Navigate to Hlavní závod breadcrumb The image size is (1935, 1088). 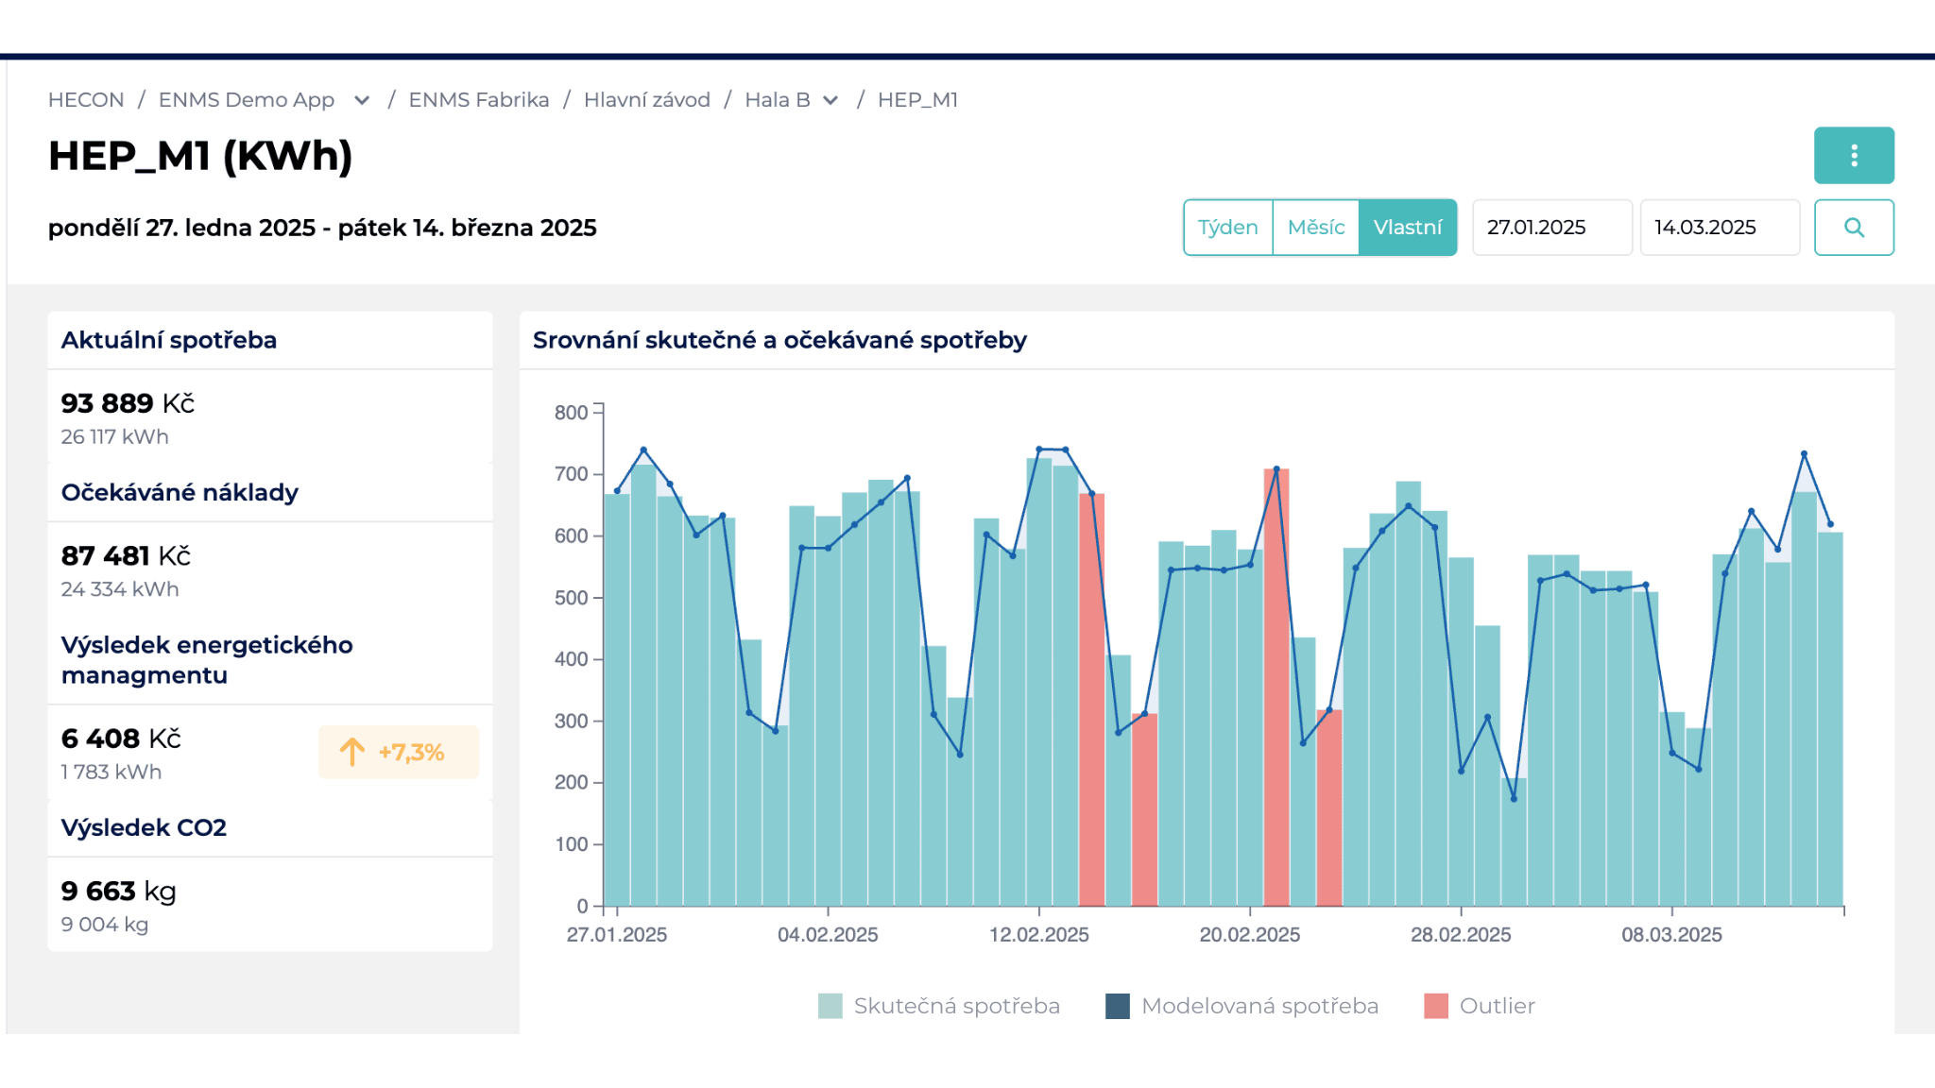[x=647, y=100]
